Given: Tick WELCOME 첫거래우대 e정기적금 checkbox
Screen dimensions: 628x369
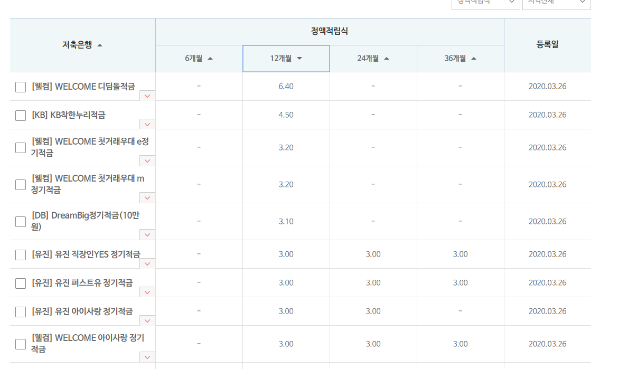Looking at the screenshot, I should click(21, 148).
